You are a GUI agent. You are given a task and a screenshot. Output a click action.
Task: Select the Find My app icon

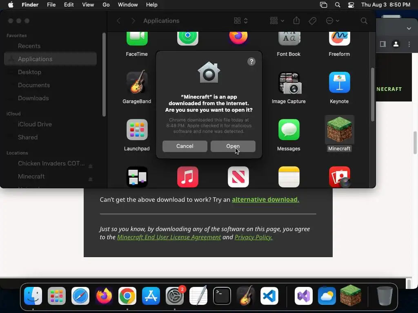point(188,39)
